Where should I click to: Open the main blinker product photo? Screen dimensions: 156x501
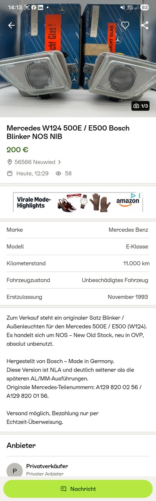pos(78,58)
